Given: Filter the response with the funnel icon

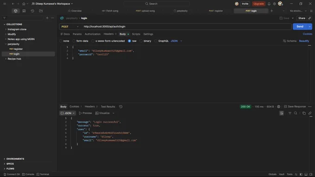Looking at the screenshot, I should pos(290,113).
